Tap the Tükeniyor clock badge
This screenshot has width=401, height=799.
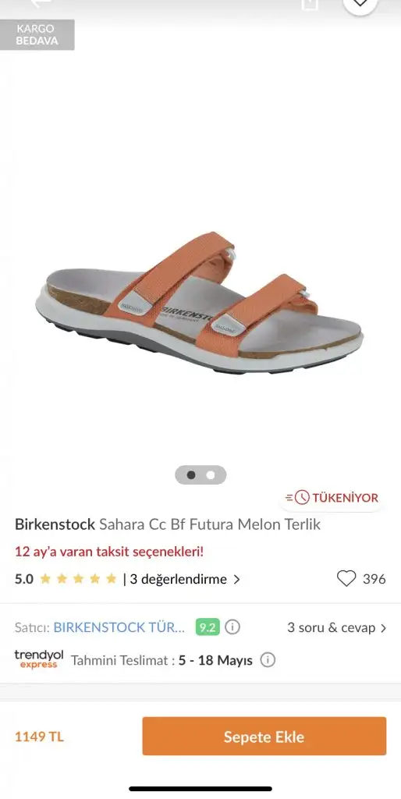(332, 497)
